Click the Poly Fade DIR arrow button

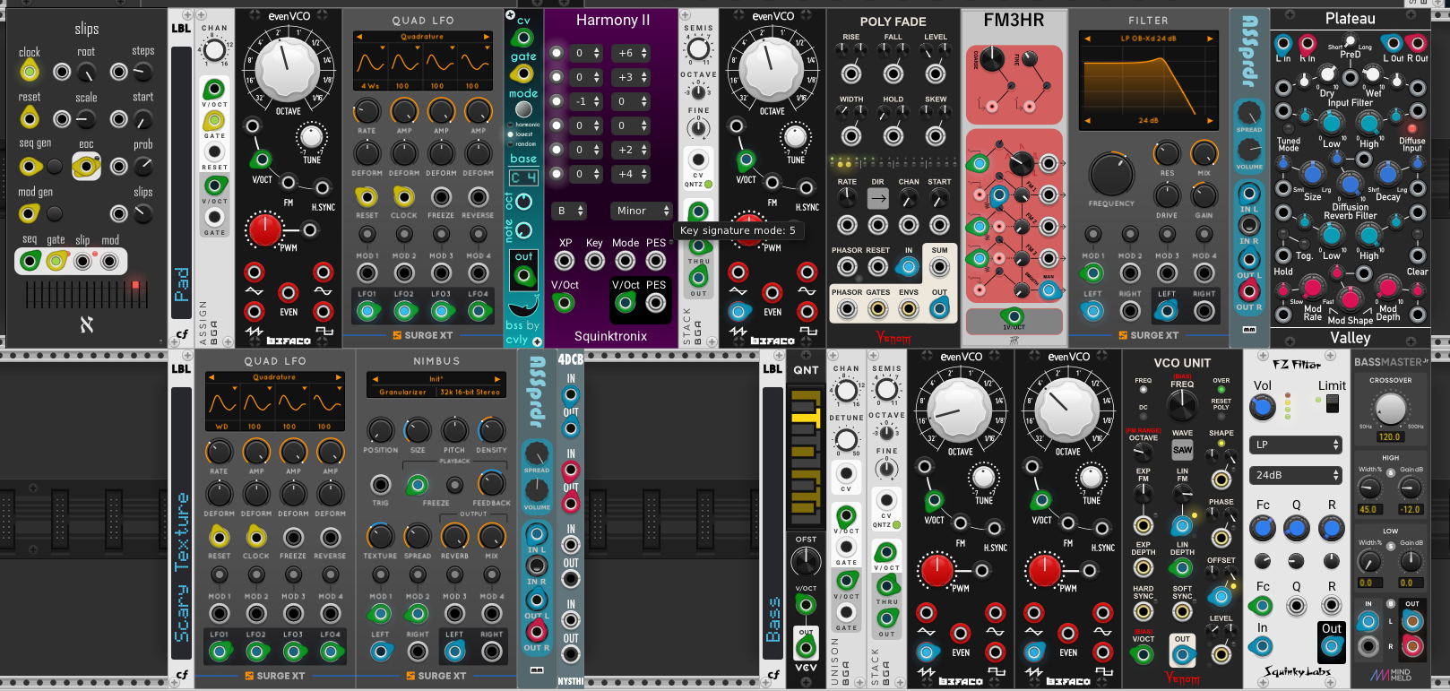[x=878, y=199]
